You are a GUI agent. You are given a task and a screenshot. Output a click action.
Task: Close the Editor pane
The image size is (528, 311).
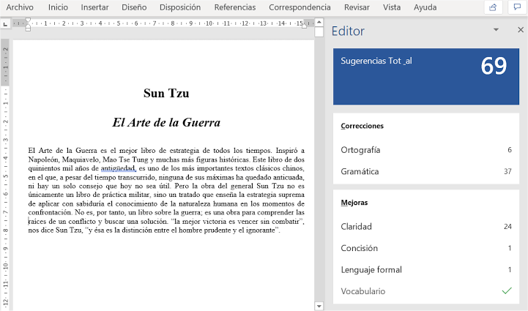(521, 30)
